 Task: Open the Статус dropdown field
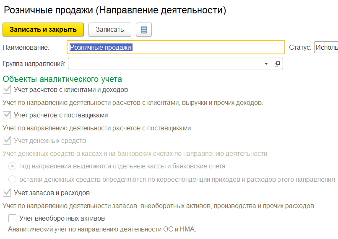[326, 48]
